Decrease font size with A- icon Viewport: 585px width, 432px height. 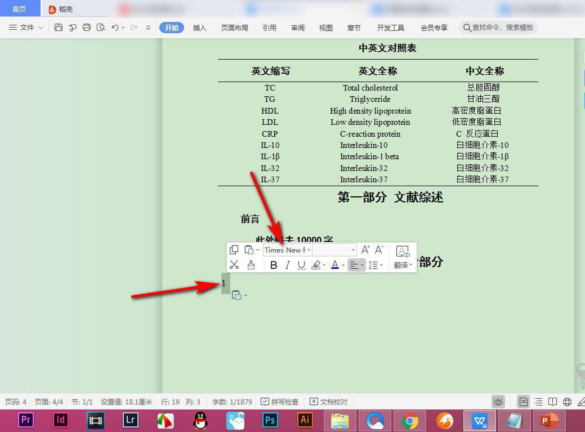(x=379, y=250)
